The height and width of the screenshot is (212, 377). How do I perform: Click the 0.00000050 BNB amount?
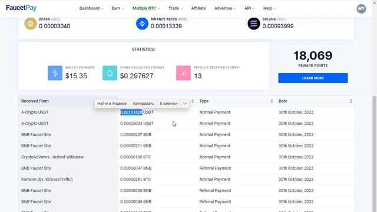(136, 190)
